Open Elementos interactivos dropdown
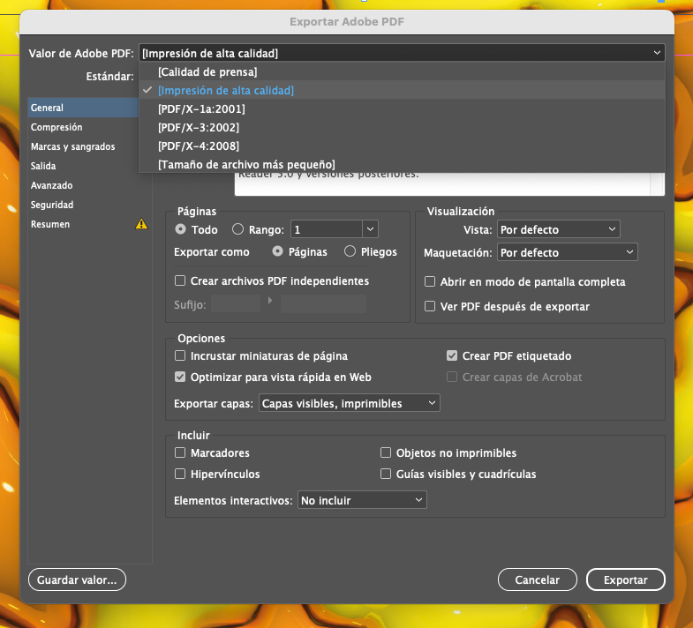693x628 pixels. pyautogui.click(x=362, y=500)
